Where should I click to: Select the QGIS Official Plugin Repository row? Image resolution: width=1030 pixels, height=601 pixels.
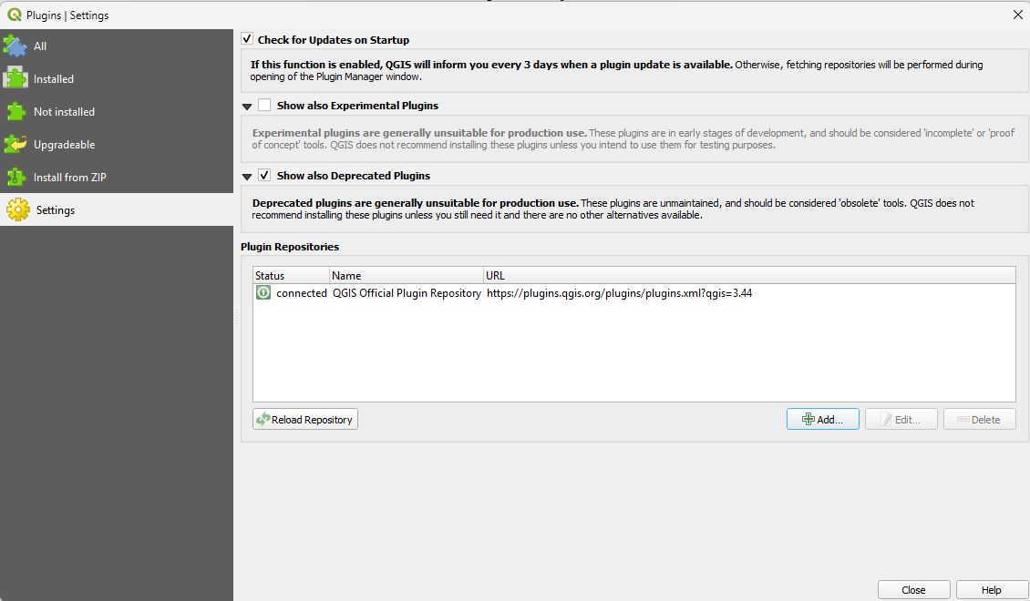click(406, 292)
